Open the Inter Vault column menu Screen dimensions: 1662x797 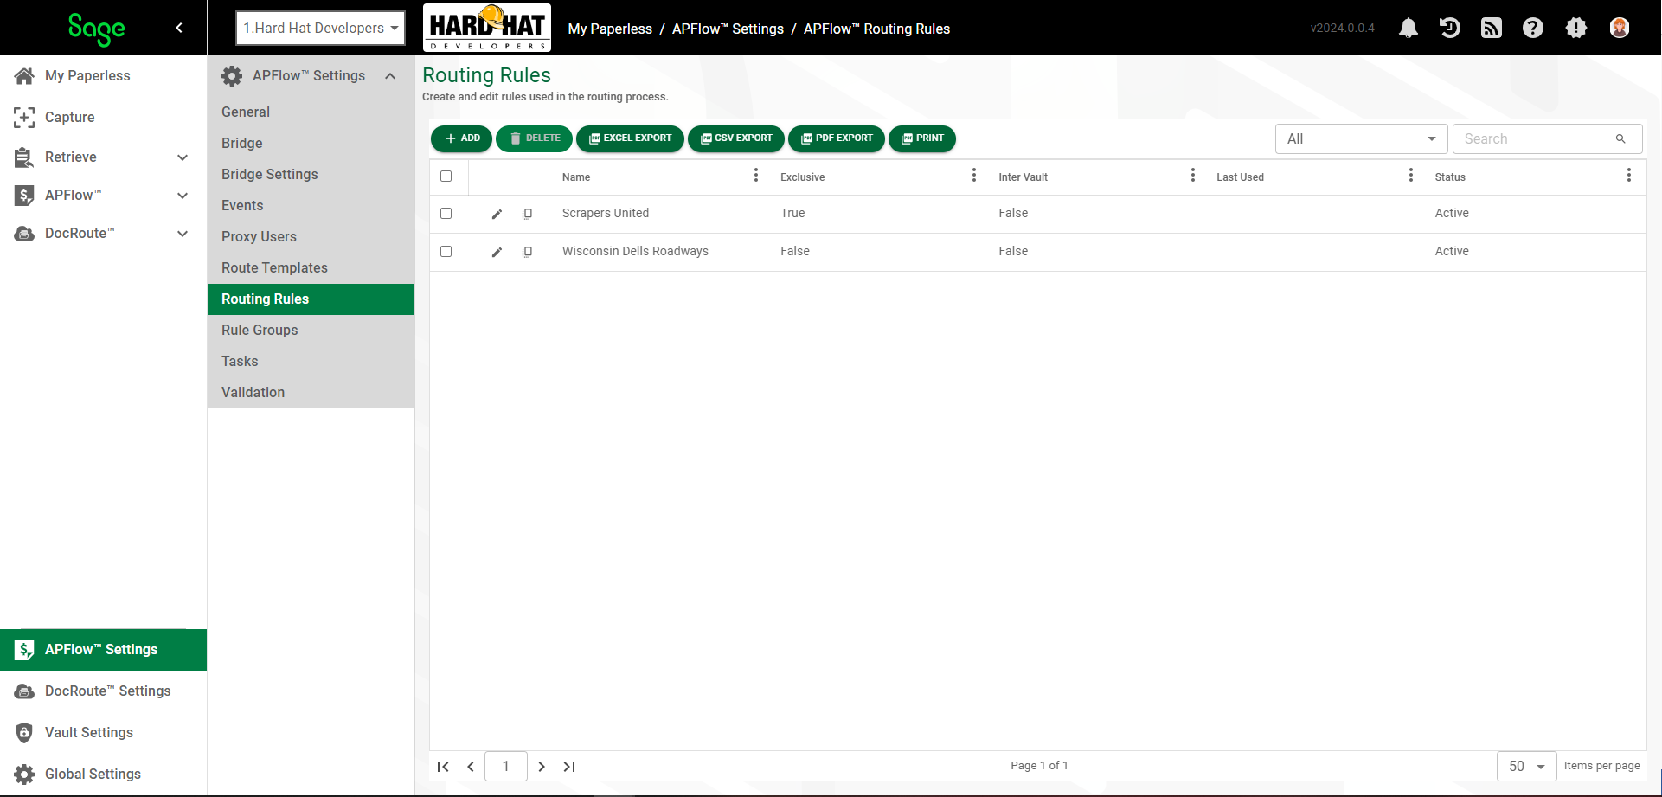(x=1193, y=176)
